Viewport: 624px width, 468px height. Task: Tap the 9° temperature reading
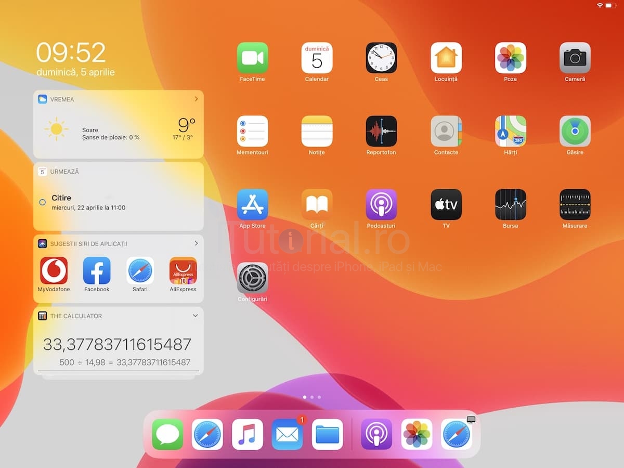pos(187,125)
